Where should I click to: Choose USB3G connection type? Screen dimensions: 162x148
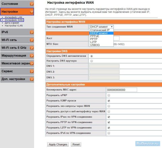101,45
